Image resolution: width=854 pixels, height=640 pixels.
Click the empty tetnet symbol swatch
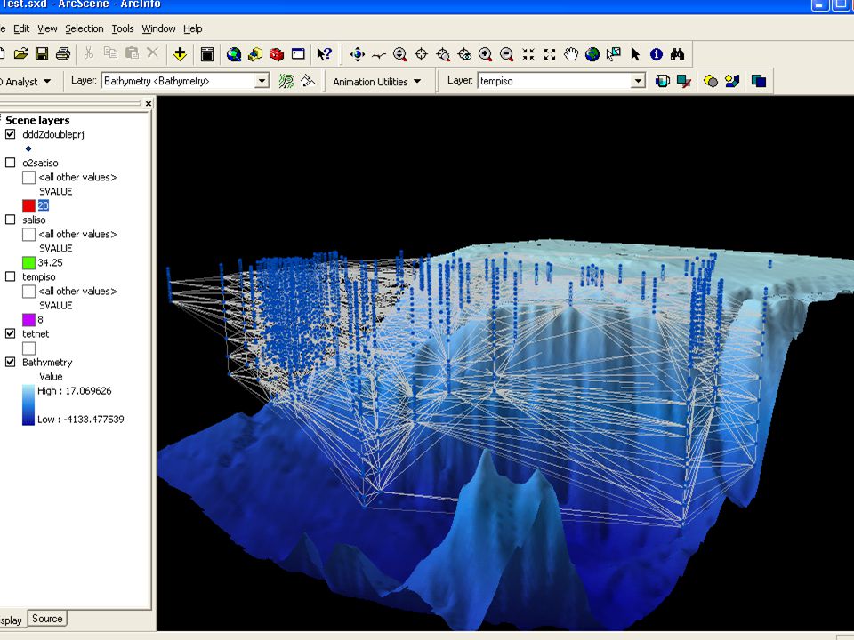(28, 348)
